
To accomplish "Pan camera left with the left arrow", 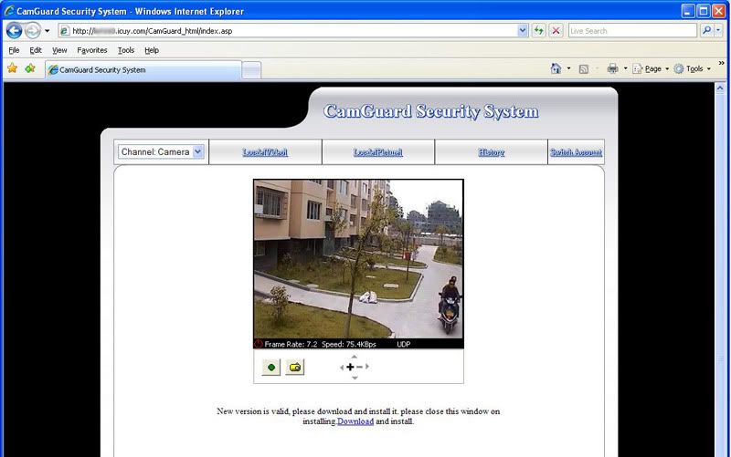I will (x=342, y=368).
